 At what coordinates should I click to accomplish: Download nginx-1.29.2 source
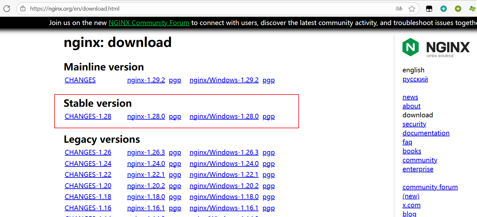(x=146, y=80)
